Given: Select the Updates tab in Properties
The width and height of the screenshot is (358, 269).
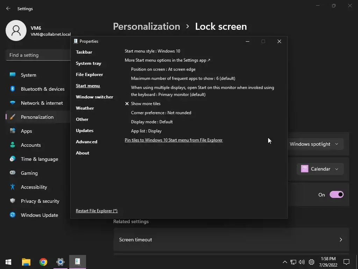Looking at the screenshot, I should (85, 131).
